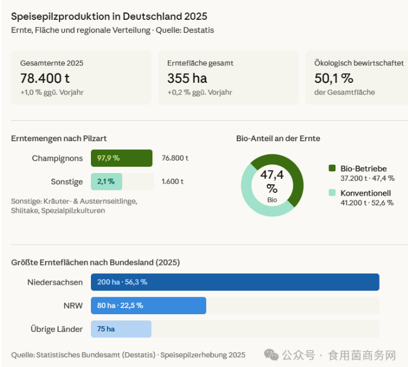The height and width of the screenshot is (367, 408).
Task: Click the Erntemengen nach Pilzart heading
Action: click(x=59, y=138)
